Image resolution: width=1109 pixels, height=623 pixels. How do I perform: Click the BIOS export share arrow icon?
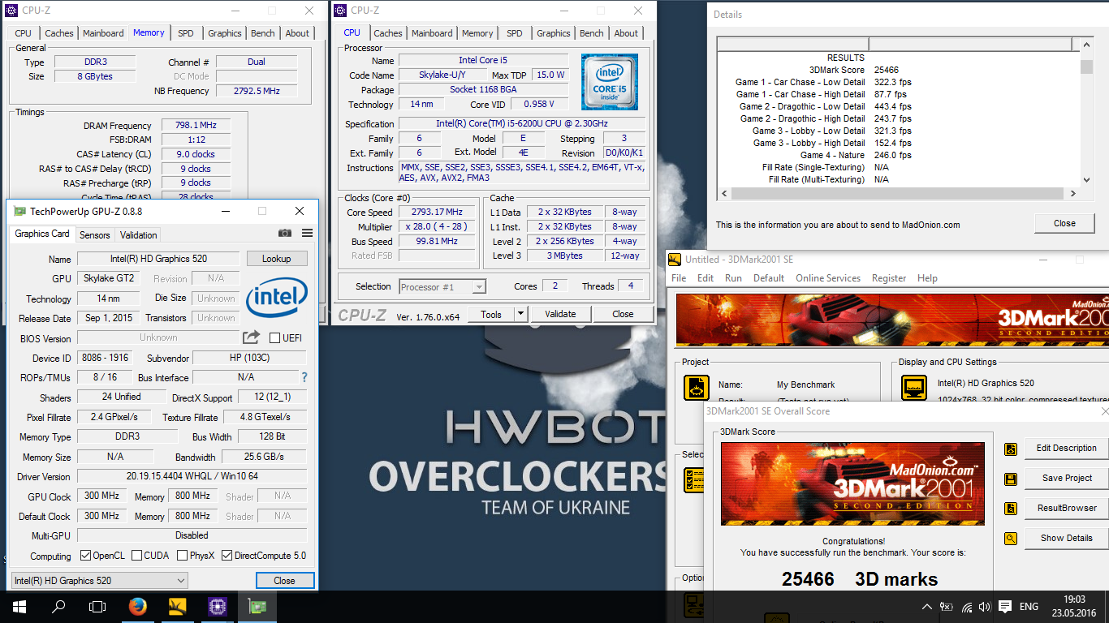click(x=252, y=337)
